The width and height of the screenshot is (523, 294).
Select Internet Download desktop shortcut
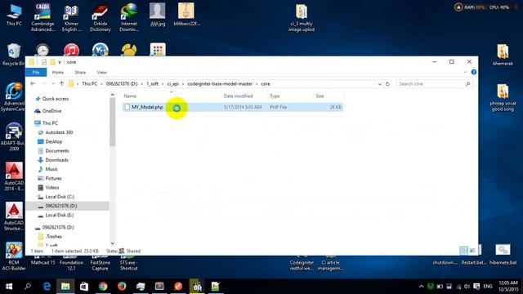click(x=129, y=17)
